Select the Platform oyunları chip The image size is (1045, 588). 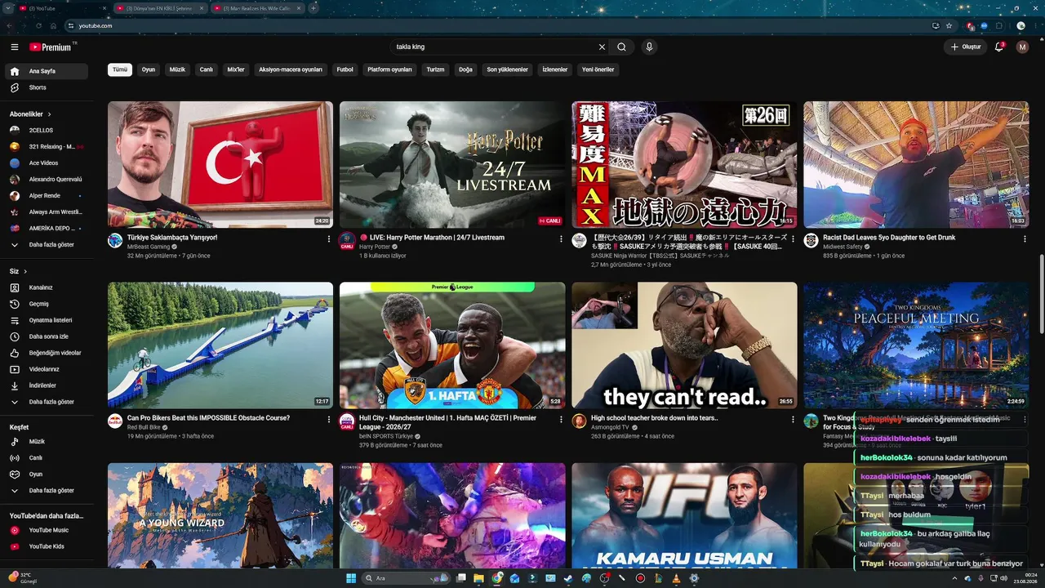[389, 69]
